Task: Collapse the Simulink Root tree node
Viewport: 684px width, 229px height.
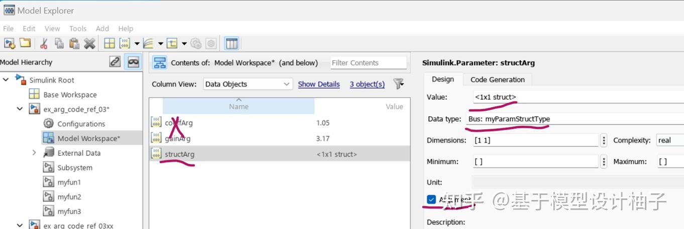Action: point(6,80)
